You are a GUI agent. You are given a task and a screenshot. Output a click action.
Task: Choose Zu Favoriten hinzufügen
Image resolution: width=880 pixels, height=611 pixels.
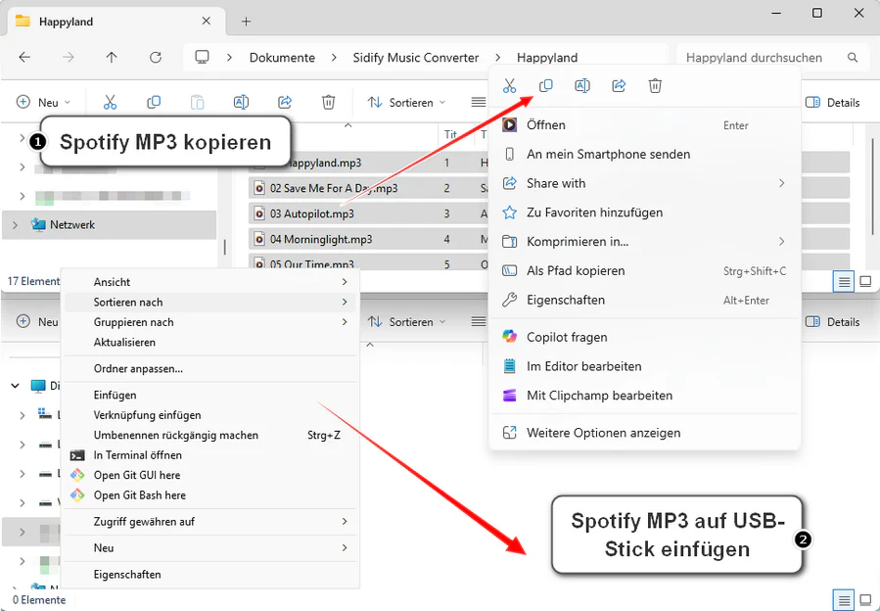point(644,212)
